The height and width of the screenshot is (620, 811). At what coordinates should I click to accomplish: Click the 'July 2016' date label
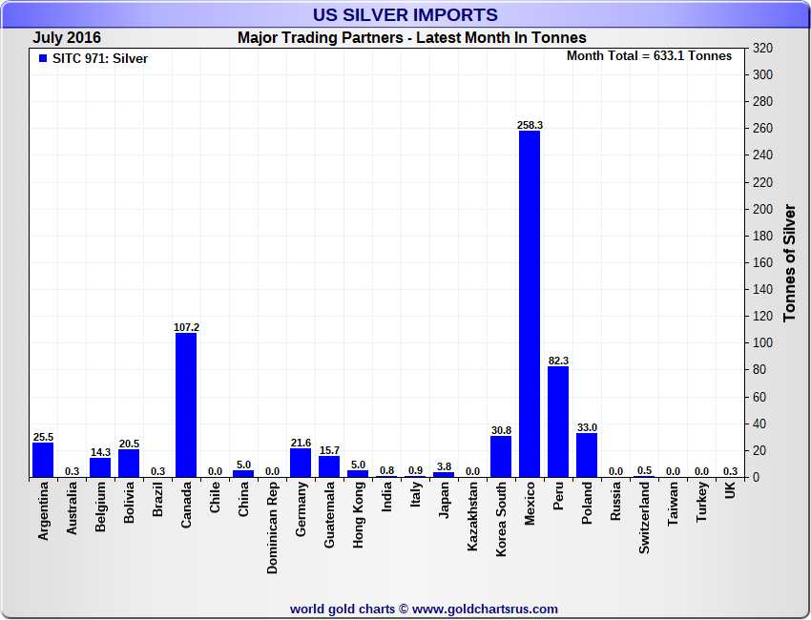(67, 37)
